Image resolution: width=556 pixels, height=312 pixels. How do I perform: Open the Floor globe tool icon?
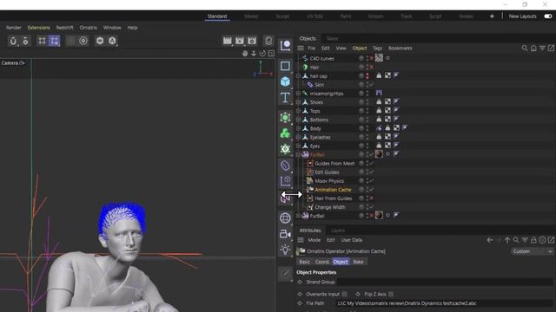[x=285, y=218]
